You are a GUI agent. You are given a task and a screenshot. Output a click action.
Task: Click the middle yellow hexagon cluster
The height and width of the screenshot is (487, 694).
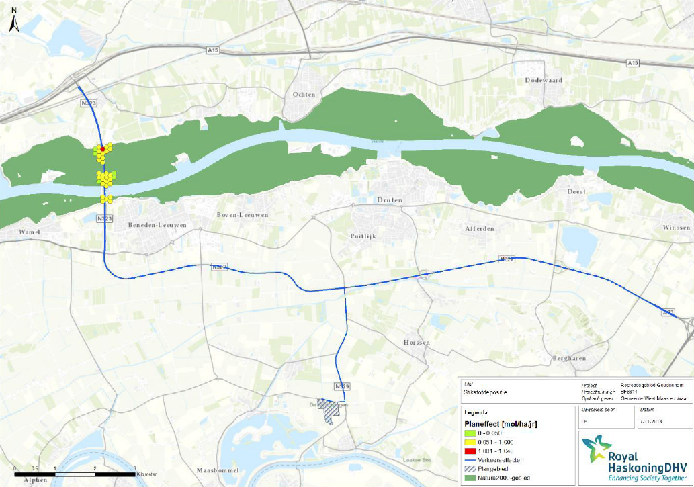pos(106,179)
